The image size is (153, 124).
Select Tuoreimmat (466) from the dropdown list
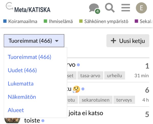point(29,57)
